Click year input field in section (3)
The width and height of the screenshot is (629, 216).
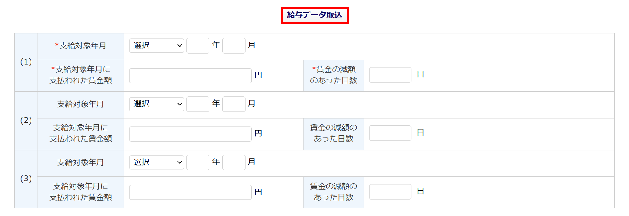(x=198, y=162)
